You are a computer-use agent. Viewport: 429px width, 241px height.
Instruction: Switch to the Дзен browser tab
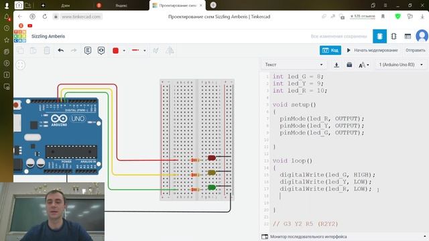coord(66,5)
